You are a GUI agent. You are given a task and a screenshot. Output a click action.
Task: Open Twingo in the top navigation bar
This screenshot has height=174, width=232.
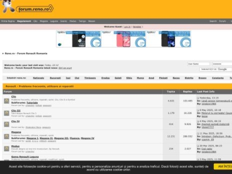pyautogui.click(x=82, y=21)
